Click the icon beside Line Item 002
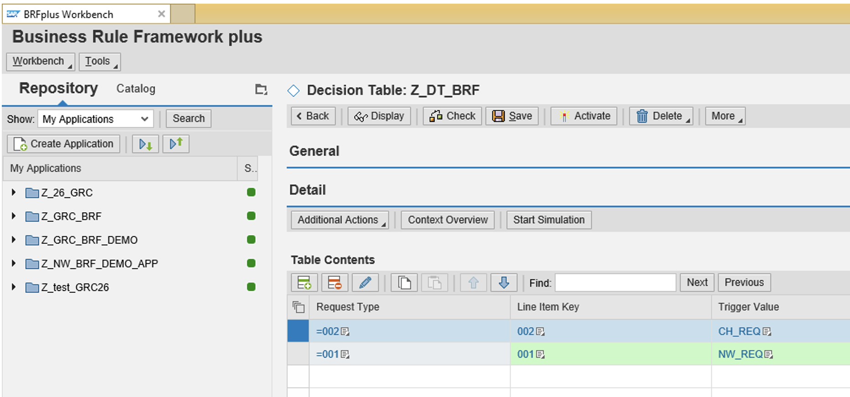This screenshot has width=850, height=397. click(x=540, y=332)
